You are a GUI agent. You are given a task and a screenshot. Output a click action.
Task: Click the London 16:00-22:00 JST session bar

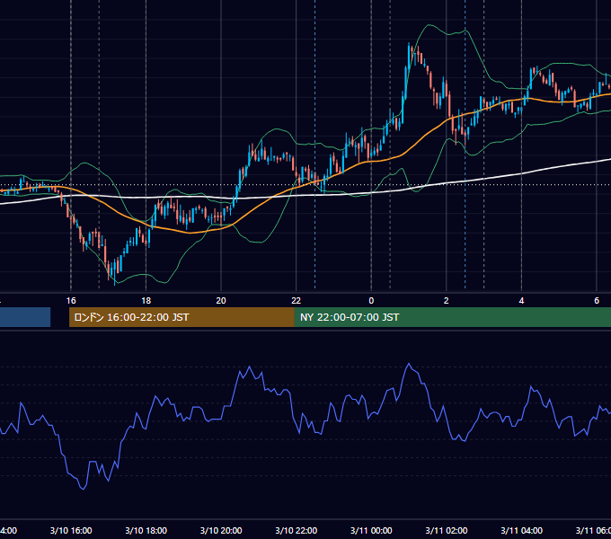click(182, 317)
